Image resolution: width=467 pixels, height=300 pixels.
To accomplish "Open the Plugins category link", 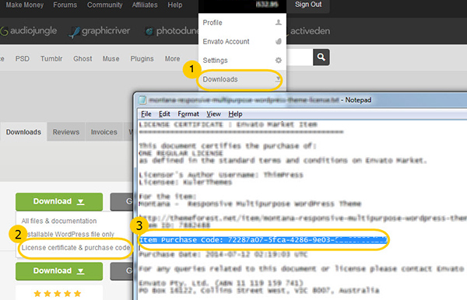I will click(142, 59).
